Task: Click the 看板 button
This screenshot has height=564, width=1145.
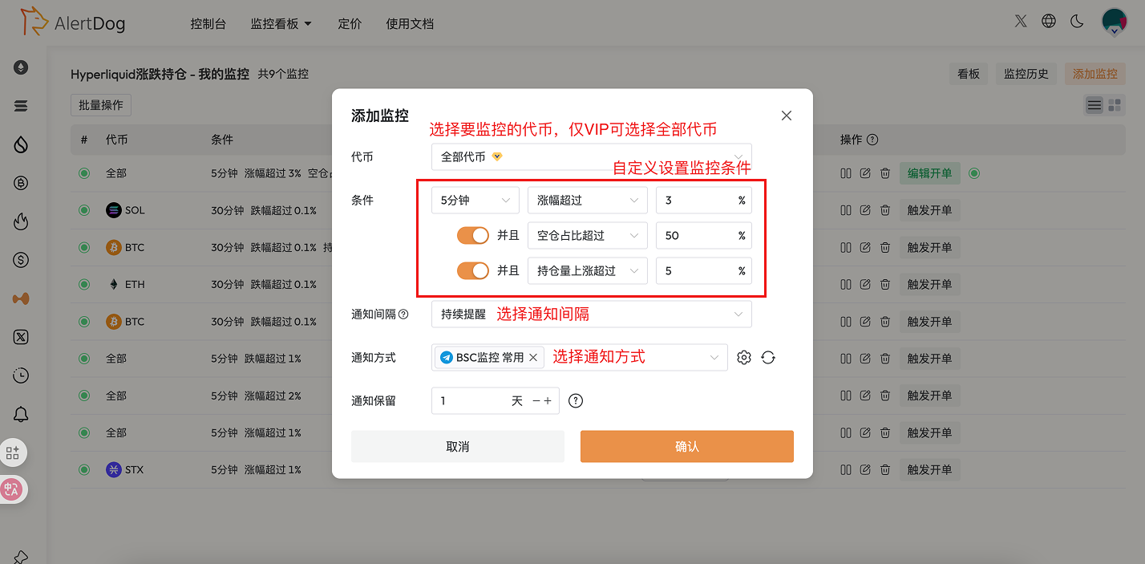Action: tap(969, 74)
